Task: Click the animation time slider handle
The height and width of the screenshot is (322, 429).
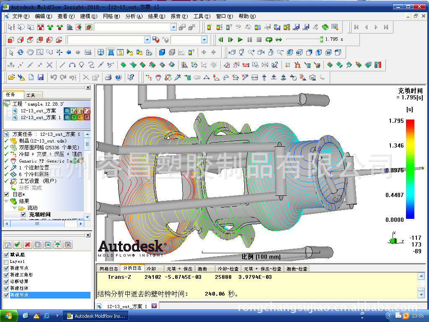Action: 321,39
